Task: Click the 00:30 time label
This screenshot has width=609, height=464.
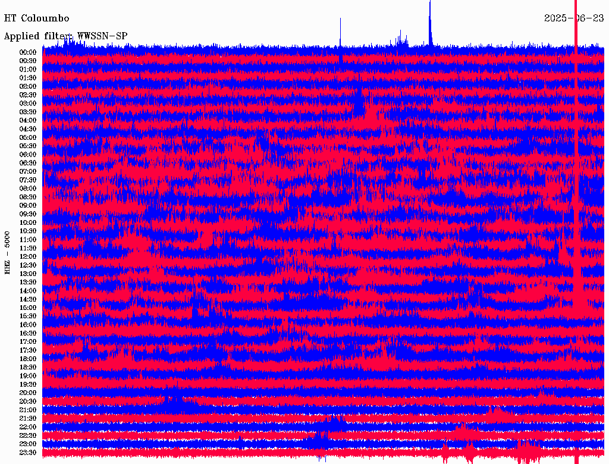Action: tap(28, 61)
